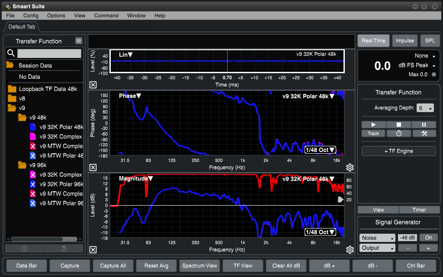Click the Capture All button
The image size is (443, 277).
(x=113, y=266)
